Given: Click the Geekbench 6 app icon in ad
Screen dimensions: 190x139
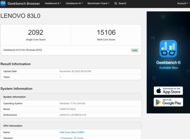Looking at the screenshot, I should click(168, 49).
